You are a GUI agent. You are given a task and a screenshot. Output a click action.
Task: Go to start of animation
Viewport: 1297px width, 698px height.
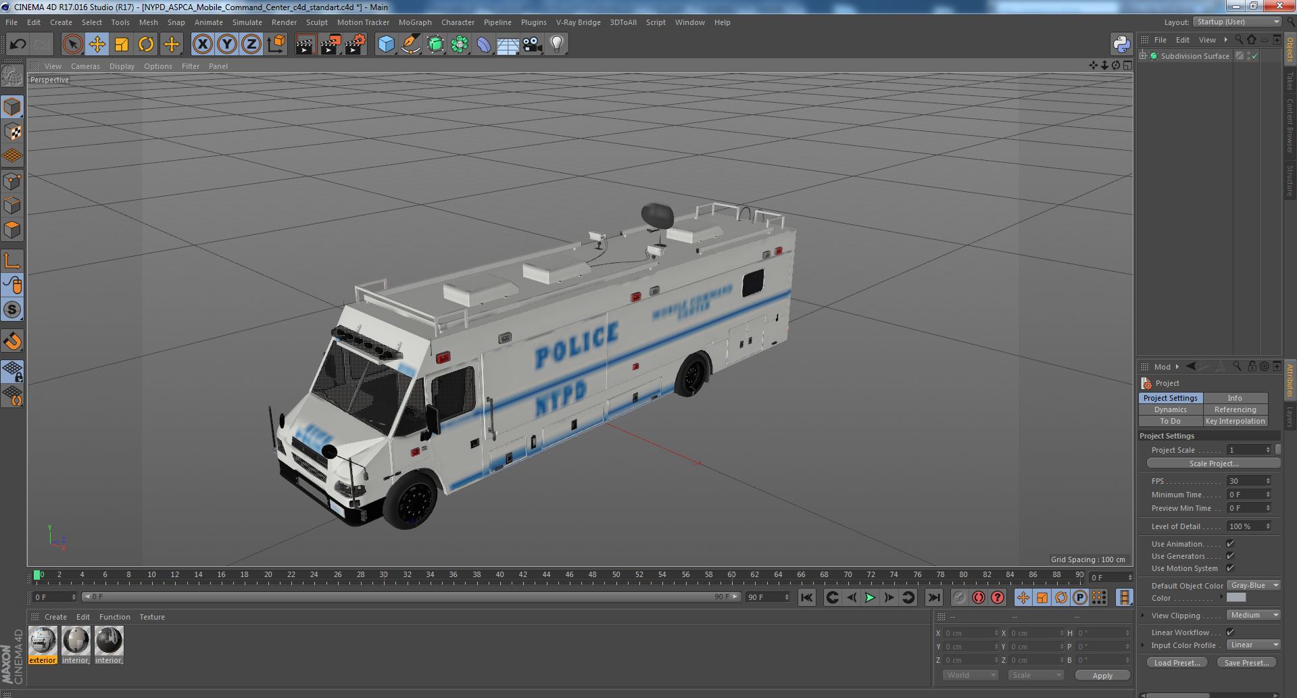pyautogui.click(x=807, y=597)
